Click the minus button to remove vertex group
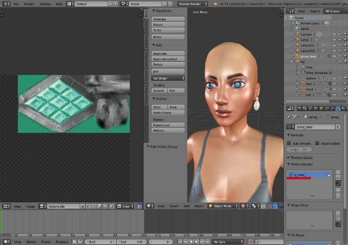Viewport: 348px width, 245px height. (338, 178)
